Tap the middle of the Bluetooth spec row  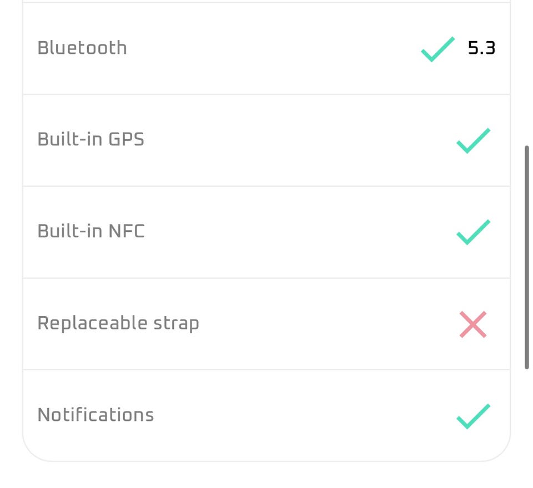click(x=266, y=49)
